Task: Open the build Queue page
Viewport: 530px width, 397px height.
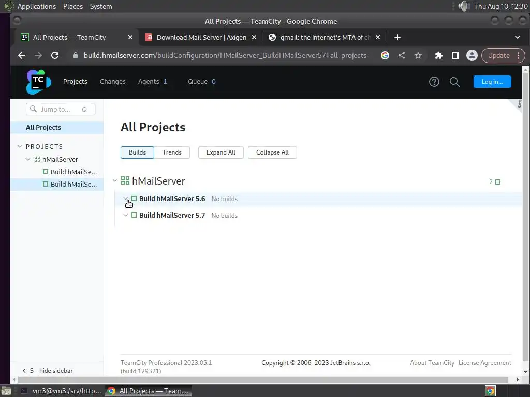Action: pyautogui.click(x=202, y=82)
